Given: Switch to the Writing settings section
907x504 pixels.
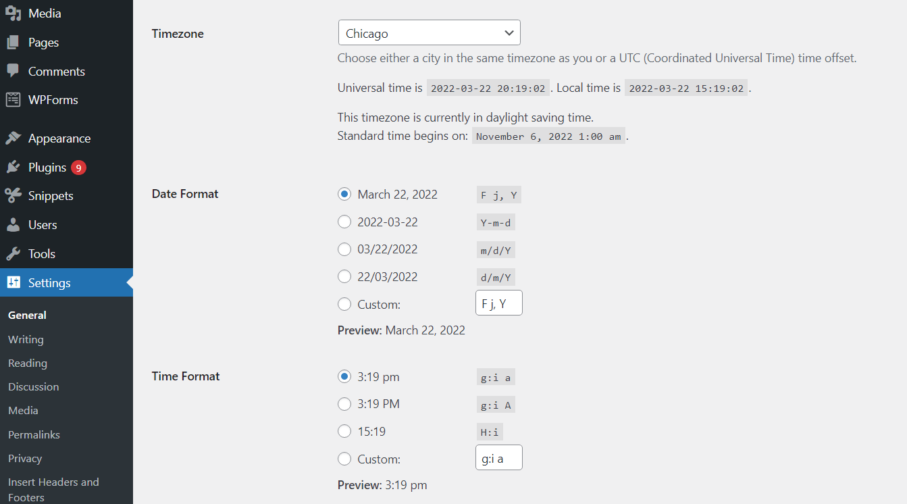Looking at the screenshot, I should (x=26, y=339).
